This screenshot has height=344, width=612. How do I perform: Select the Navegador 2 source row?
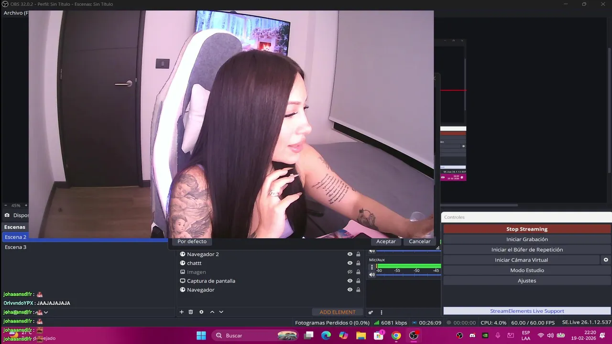[x=270, y=254]
